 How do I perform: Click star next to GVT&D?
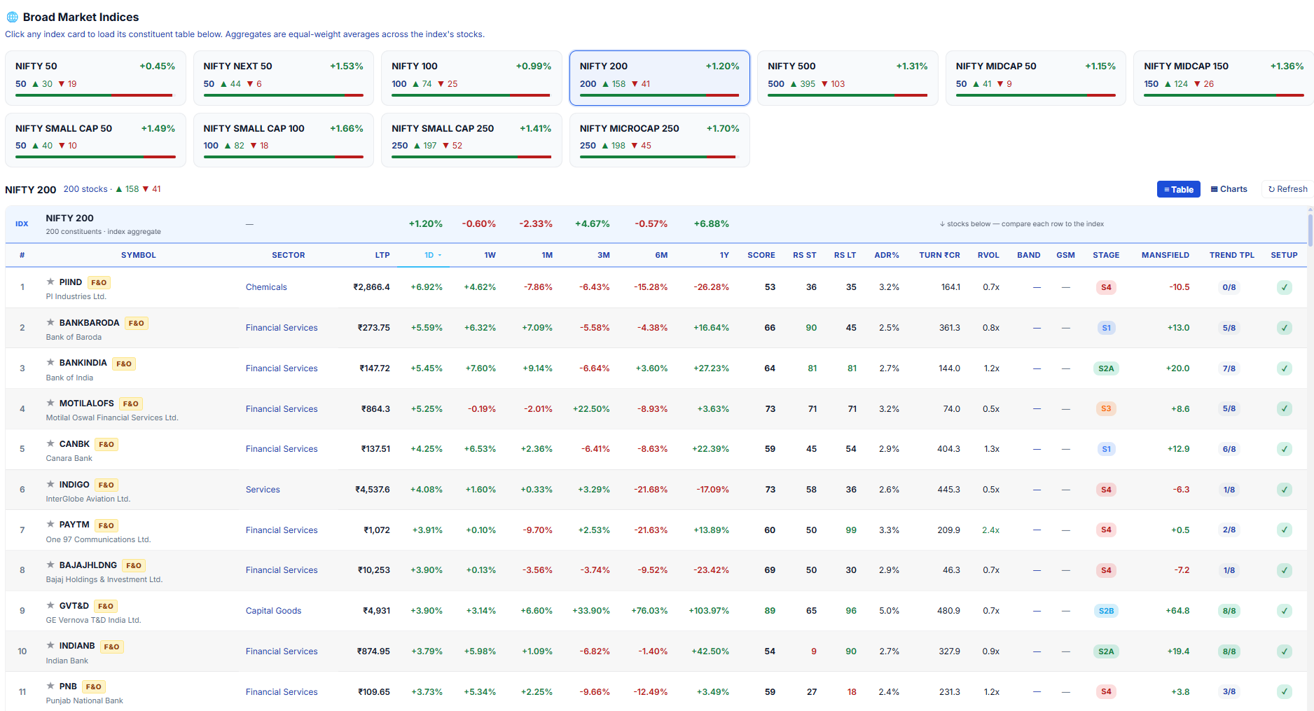[50, 605]
